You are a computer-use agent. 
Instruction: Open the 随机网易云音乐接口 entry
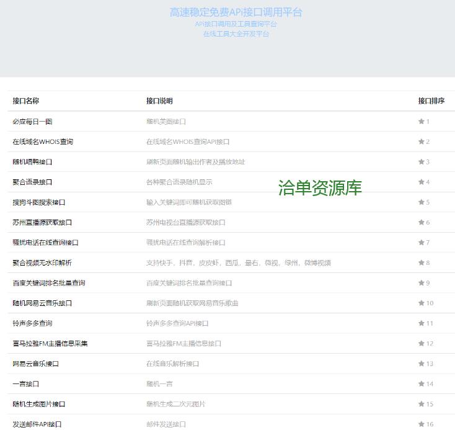click(x=42, y=303)
